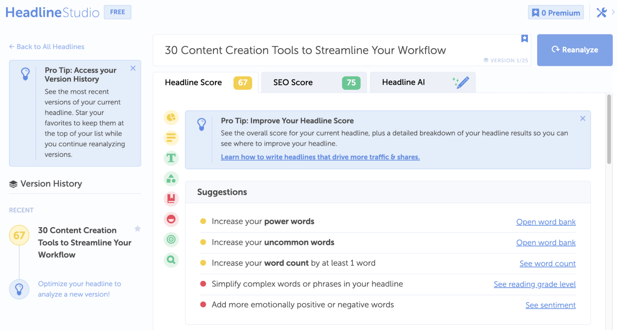
Task: Click the Reanalyze button
Action: pos(574,50)
